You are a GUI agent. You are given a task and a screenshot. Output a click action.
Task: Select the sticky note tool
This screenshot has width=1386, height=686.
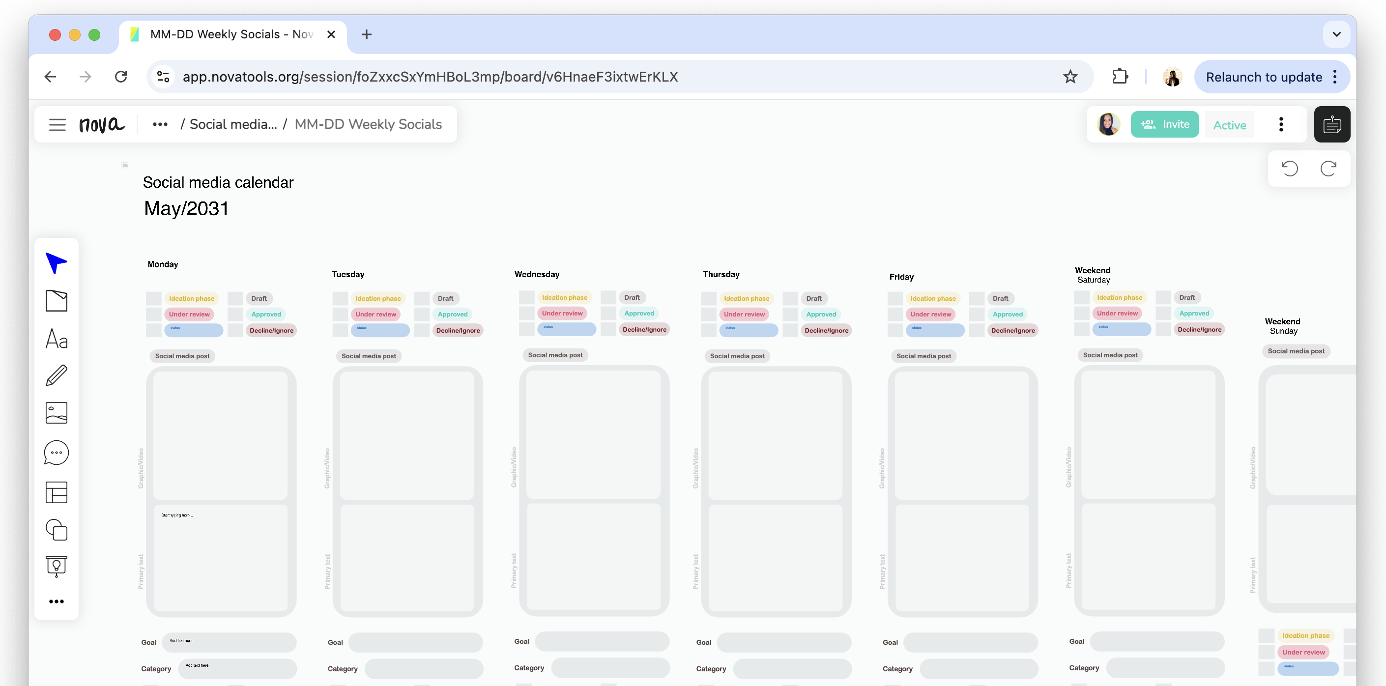pyautogui.click(x=56, y=301)
